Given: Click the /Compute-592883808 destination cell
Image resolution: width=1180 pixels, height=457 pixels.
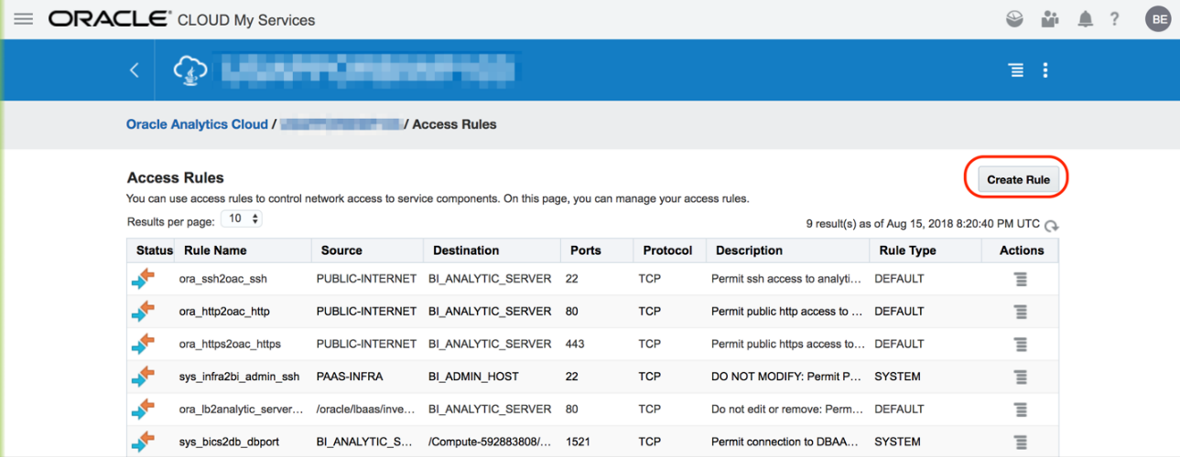Looking at the screenshot, I should click(x=491, y=442).
